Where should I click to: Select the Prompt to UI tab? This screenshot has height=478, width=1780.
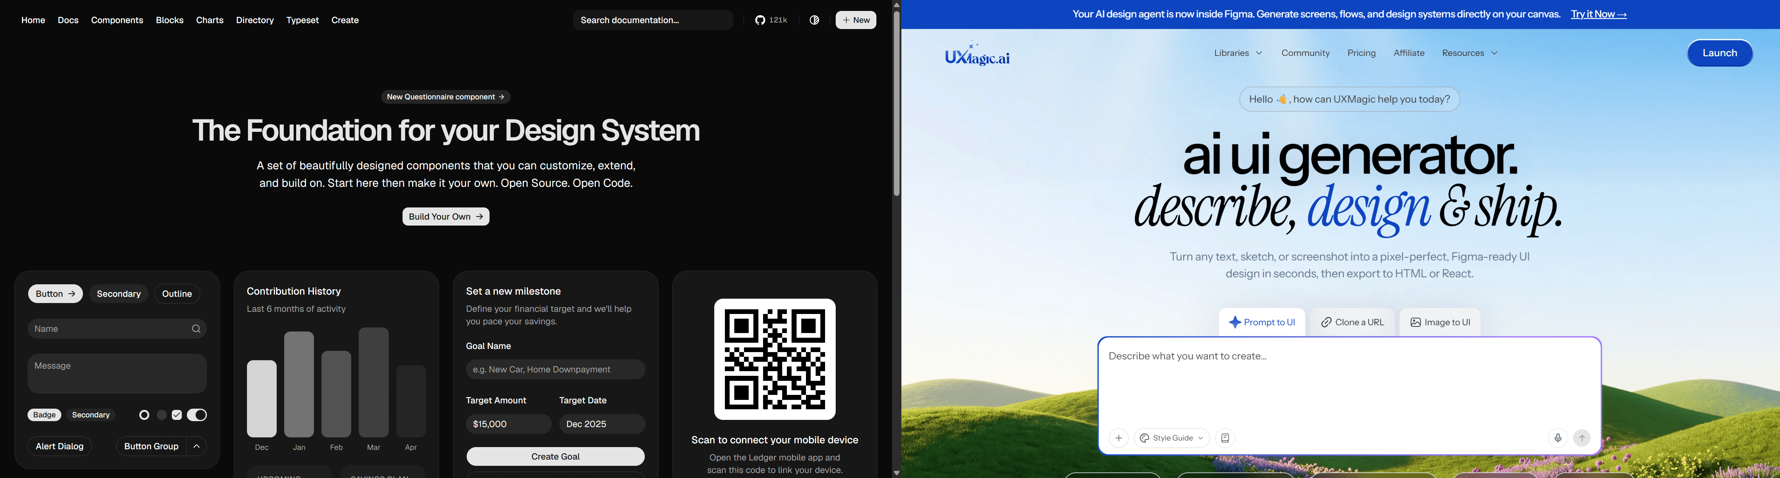1262,322
